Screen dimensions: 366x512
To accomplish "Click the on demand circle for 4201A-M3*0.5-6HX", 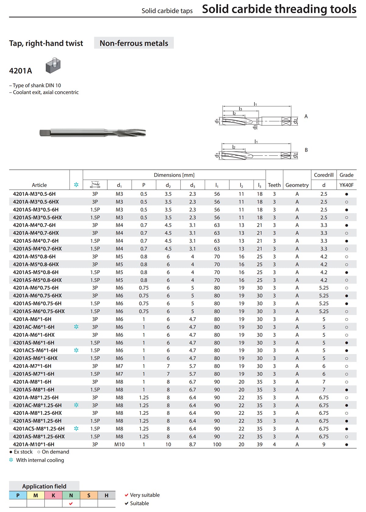I will point(346,202).
